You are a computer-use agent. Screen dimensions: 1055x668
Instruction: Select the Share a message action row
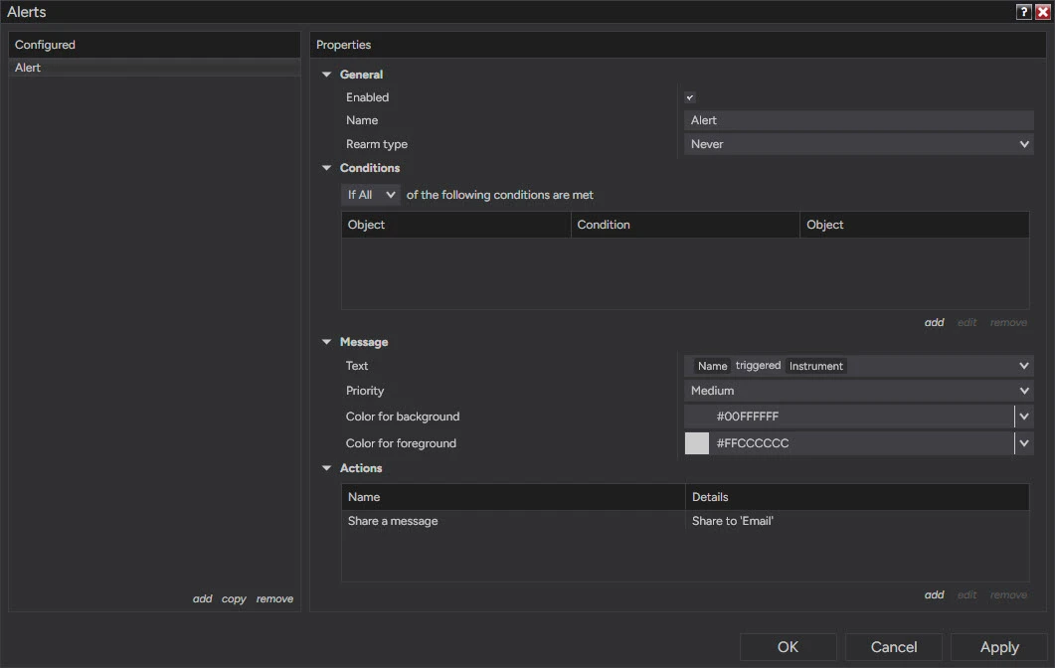pyautogui.click(x=685, y=521)
